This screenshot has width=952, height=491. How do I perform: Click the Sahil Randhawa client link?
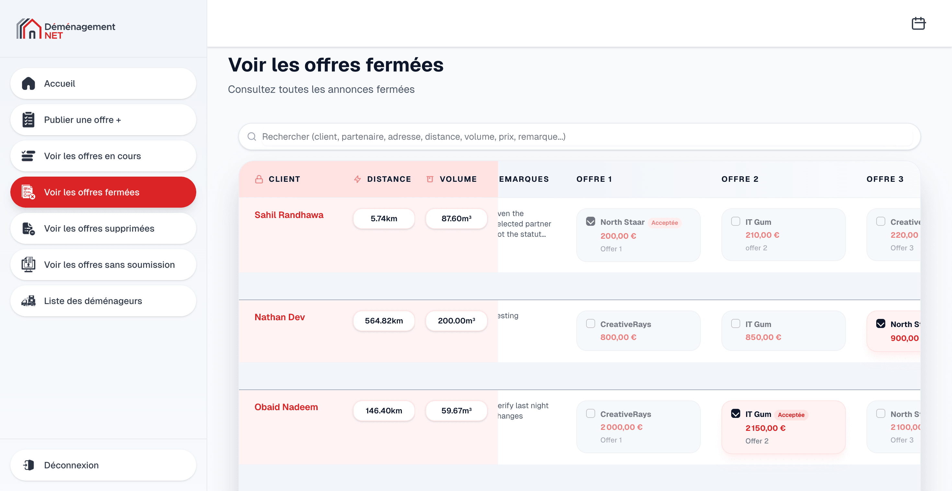pyautogui.click(x=289, y=214)
